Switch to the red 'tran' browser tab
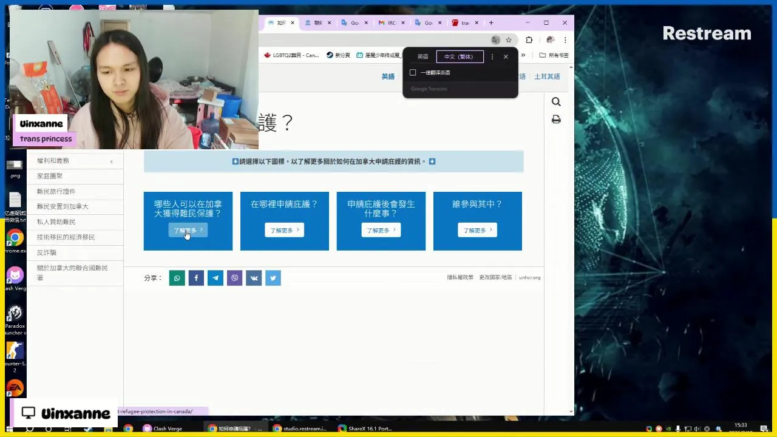777x437 pixels. (466, 23)
